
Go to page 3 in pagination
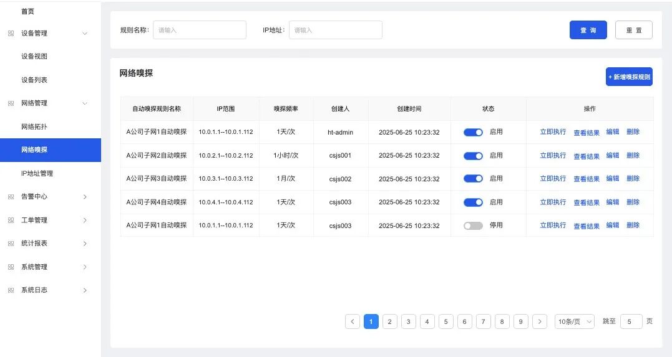click(x=409, y=321)
